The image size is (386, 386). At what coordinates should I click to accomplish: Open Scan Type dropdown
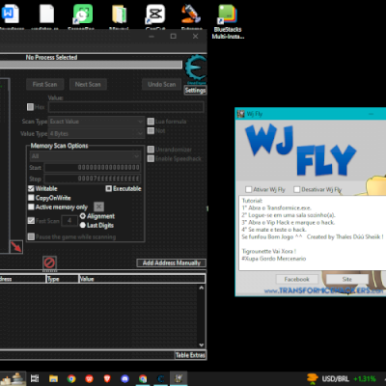click(x=96, y=122)
